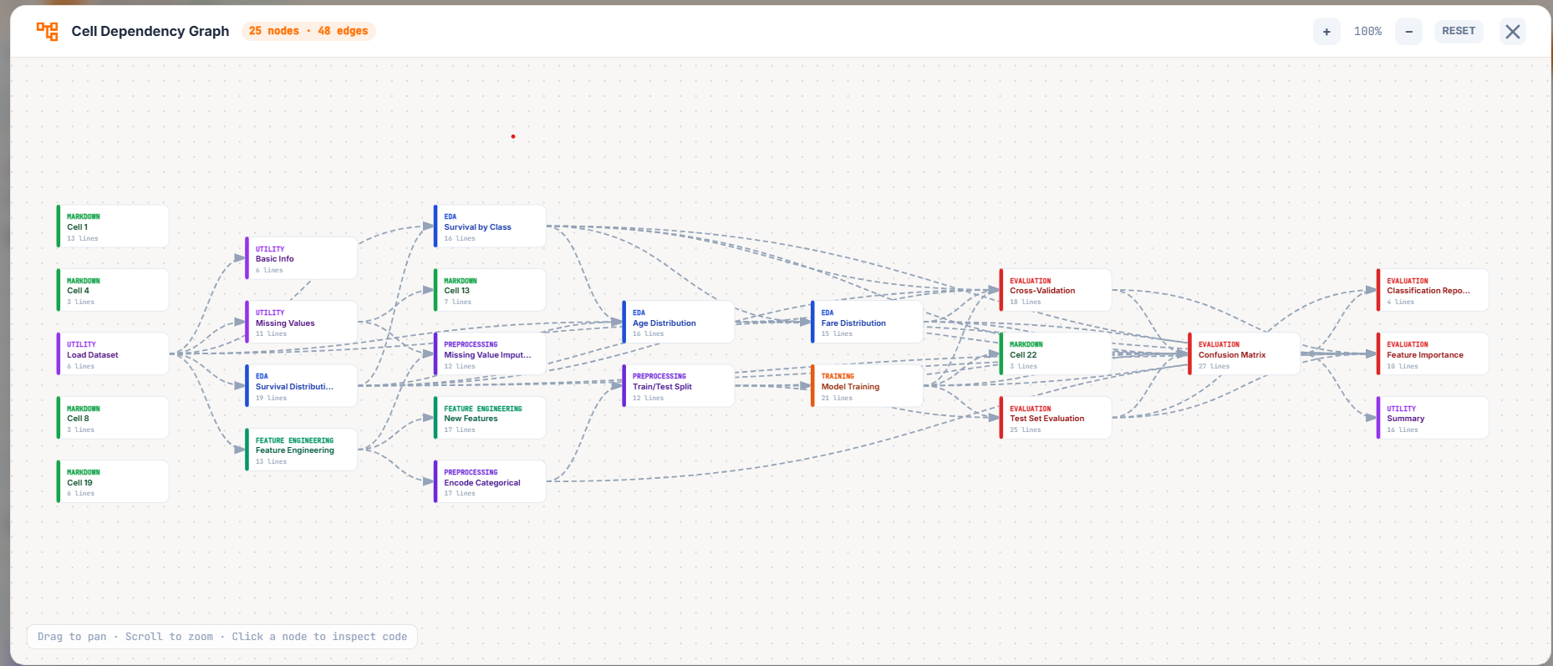Viewport: 1553px width, 666px height.
Task: Click the zoom in plus button
Action: click(1326, 32)
